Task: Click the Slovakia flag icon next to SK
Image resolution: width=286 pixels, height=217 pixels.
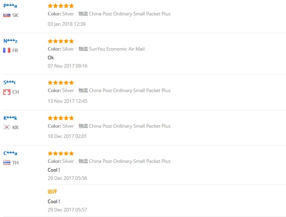Action: coord(7,15)
